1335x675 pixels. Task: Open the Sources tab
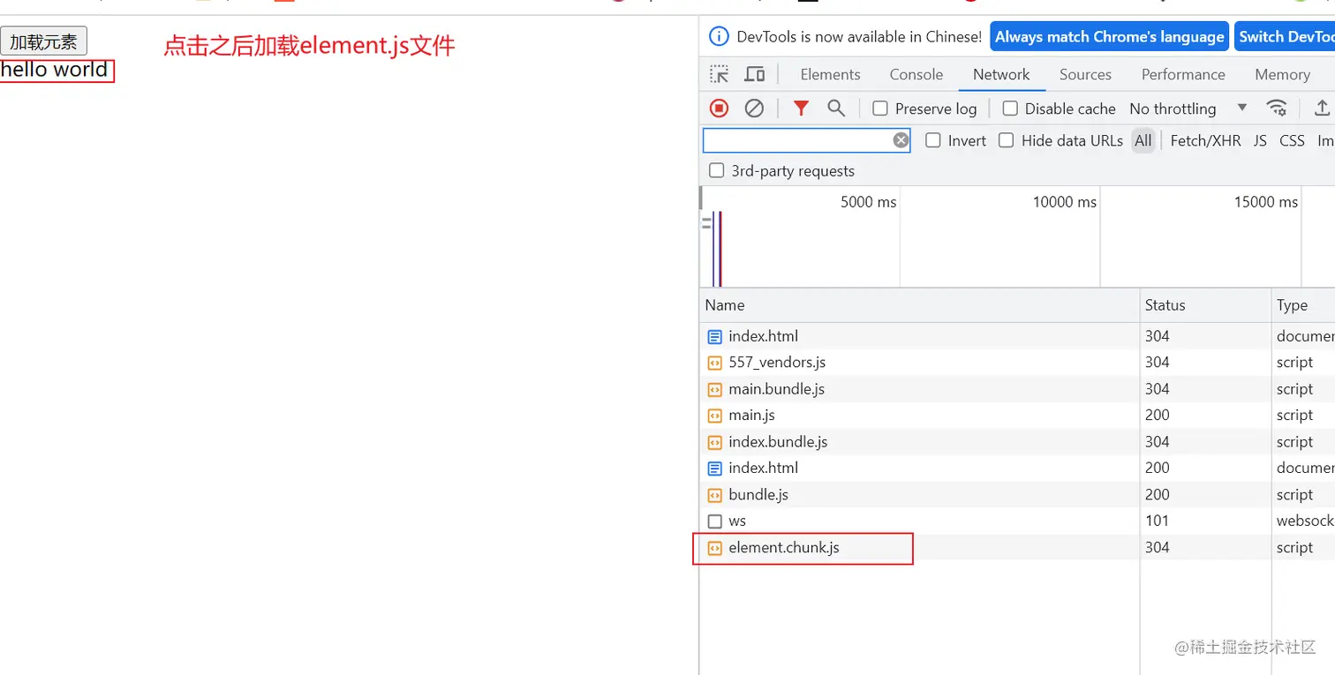tap(1085, 74)
